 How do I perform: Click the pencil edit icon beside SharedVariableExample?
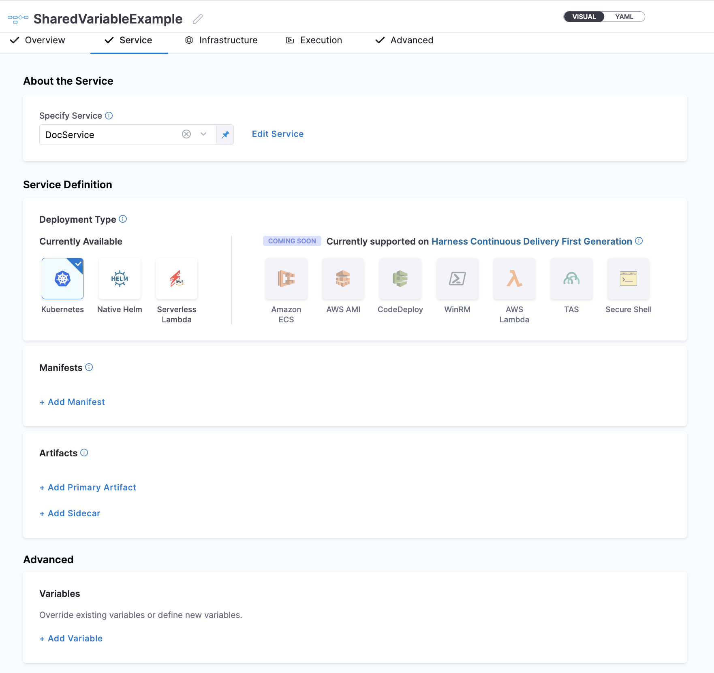pos(198,19)
